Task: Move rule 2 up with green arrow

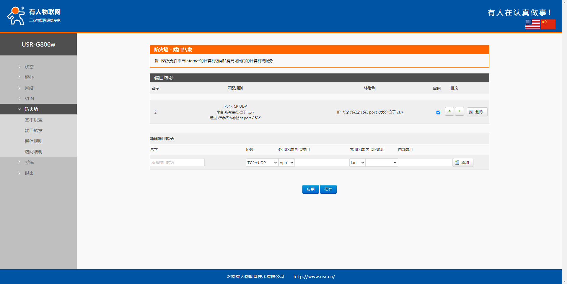Action: tap(449, 111)
